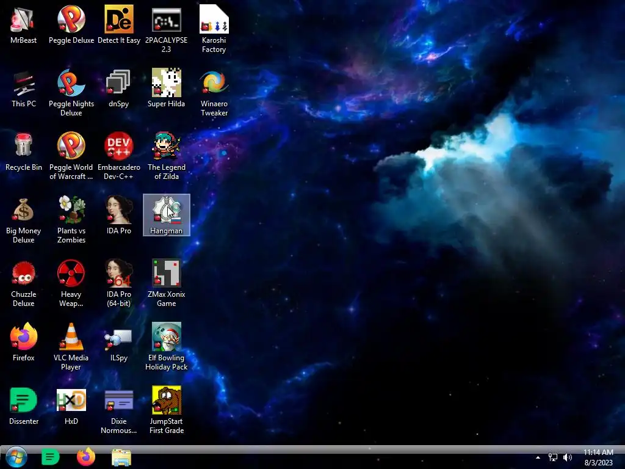
Task: Open Dissenter from the taskbar
Action: pos(50,457)
